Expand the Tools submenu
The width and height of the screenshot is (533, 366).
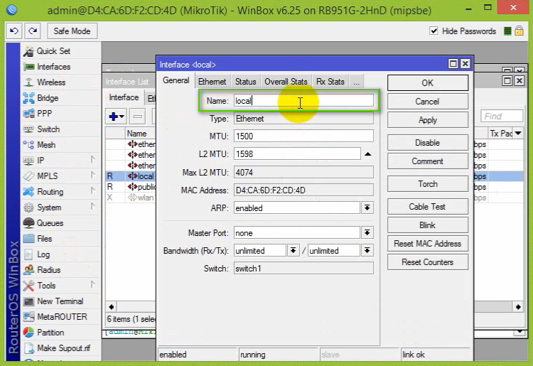[x=93, y=285]
